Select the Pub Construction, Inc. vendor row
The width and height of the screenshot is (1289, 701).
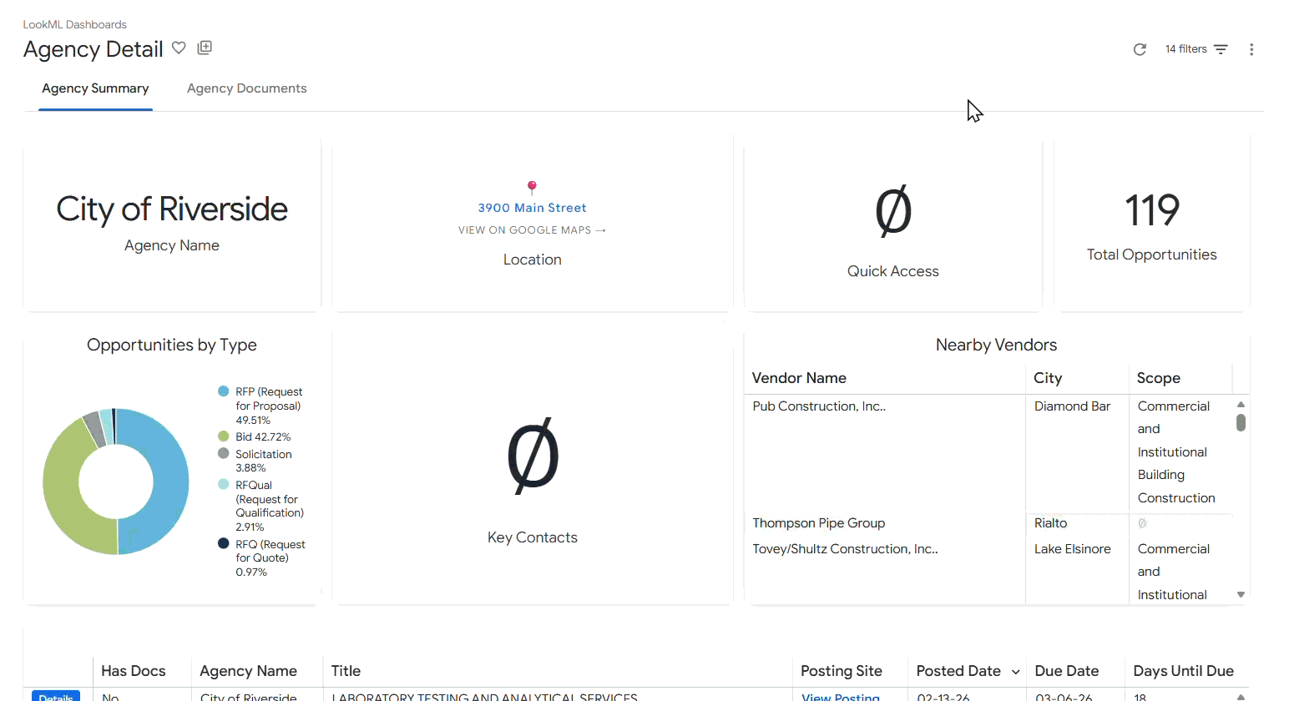(x=819, y=406)
